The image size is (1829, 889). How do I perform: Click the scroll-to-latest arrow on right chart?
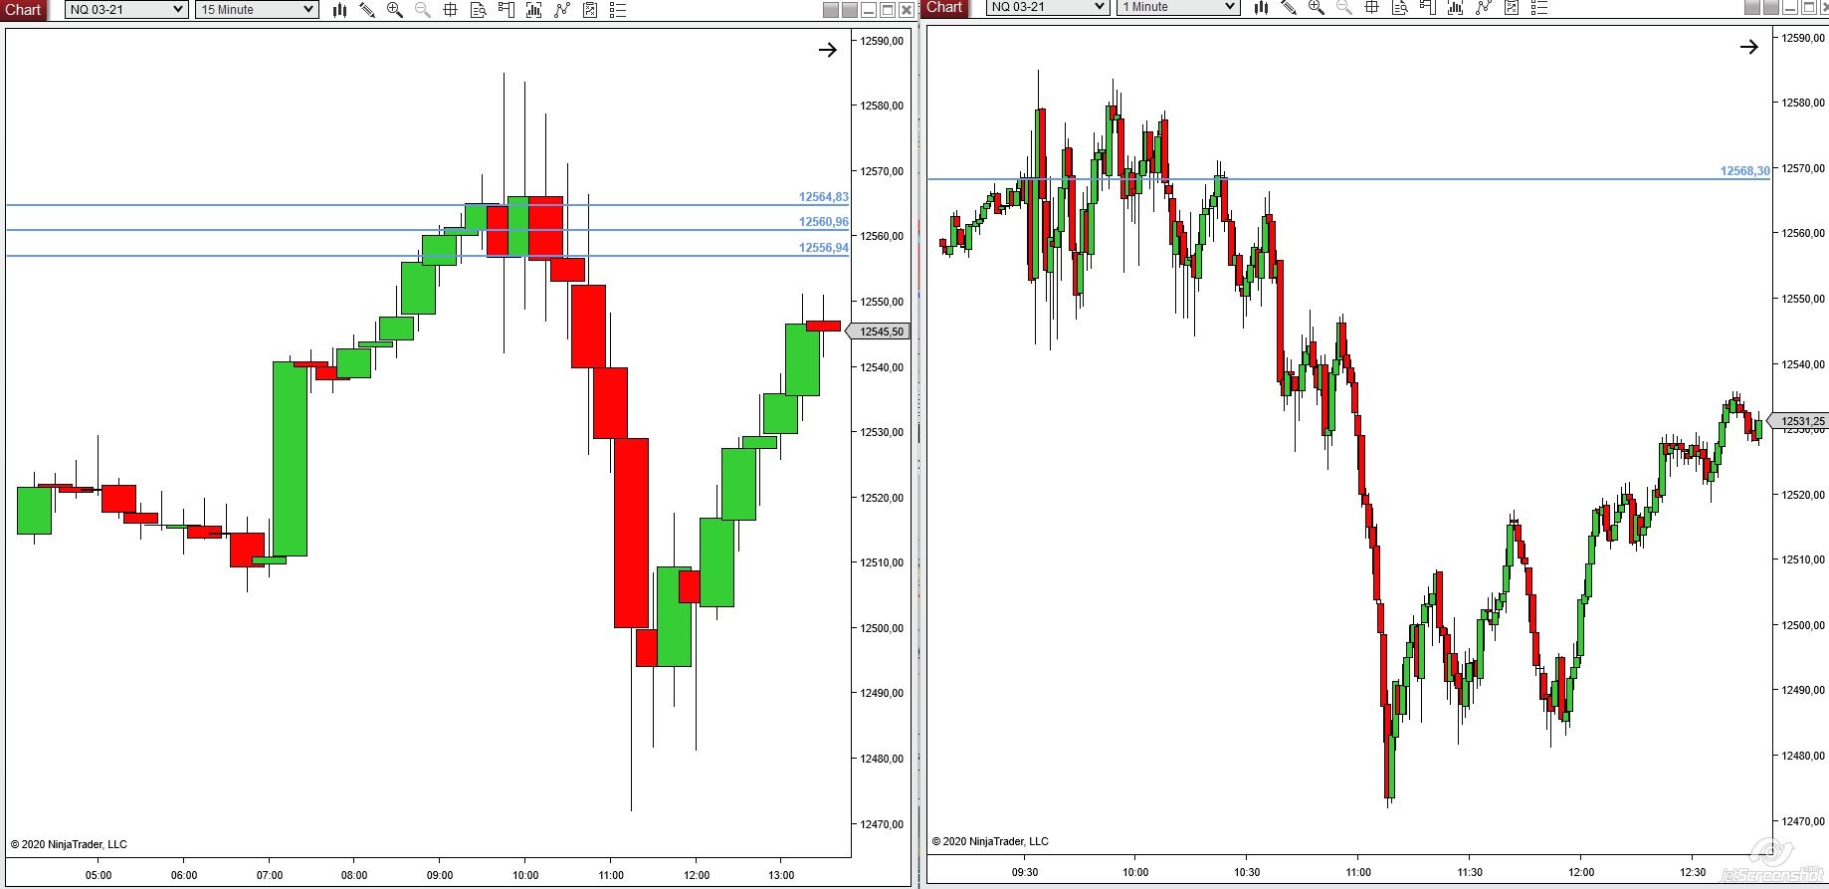1749,47
